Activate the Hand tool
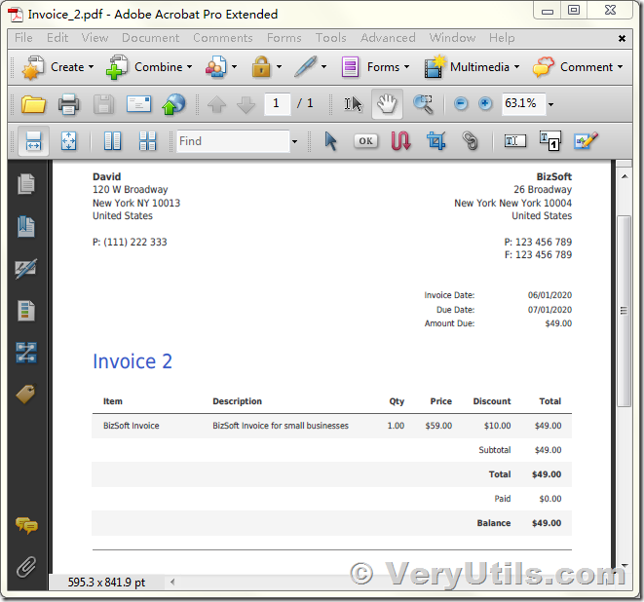This screenshot has height=602, width=644. [387, 104]
